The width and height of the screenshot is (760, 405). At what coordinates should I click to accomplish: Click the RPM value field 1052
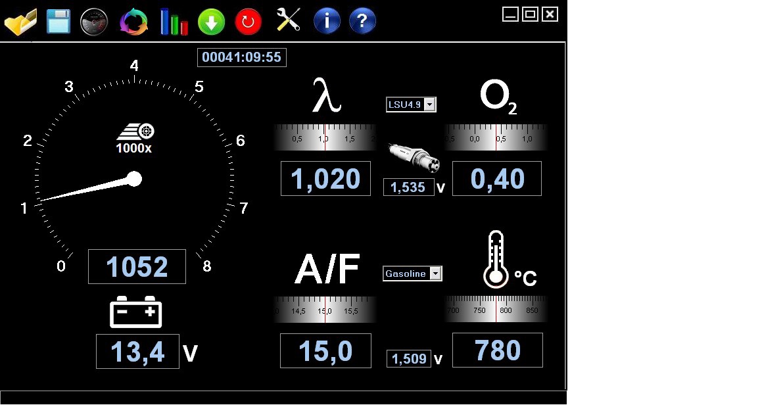tap(137, 267)
